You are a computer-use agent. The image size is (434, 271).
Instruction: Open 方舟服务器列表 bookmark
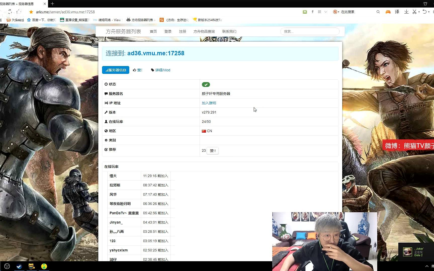141,20
